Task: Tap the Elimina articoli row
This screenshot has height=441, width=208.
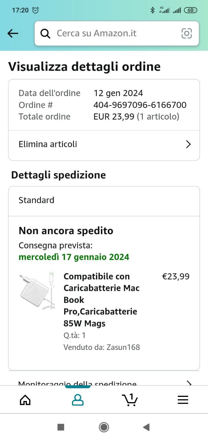Action: pos(103,144)
